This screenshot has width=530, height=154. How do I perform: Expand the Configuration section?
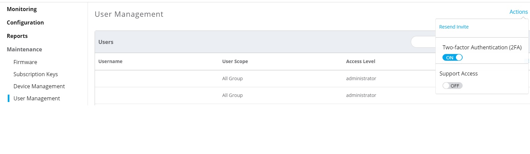pos(25,22)
